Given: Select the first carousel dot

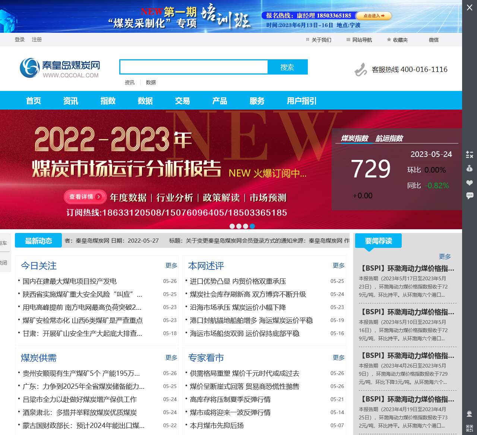Looking at the screenshot, I should point(232,226).
